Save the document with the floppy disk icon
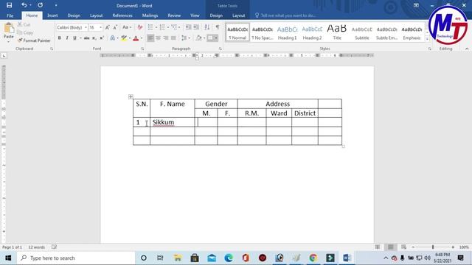The image size is (472, 265). (10, 5)
